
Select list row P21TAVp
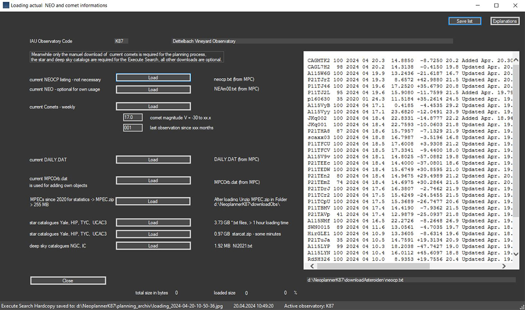click(x=410, y=214)
